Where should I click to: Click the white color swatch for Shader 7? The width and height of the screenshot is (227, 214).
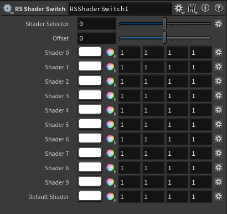(90, 153)
